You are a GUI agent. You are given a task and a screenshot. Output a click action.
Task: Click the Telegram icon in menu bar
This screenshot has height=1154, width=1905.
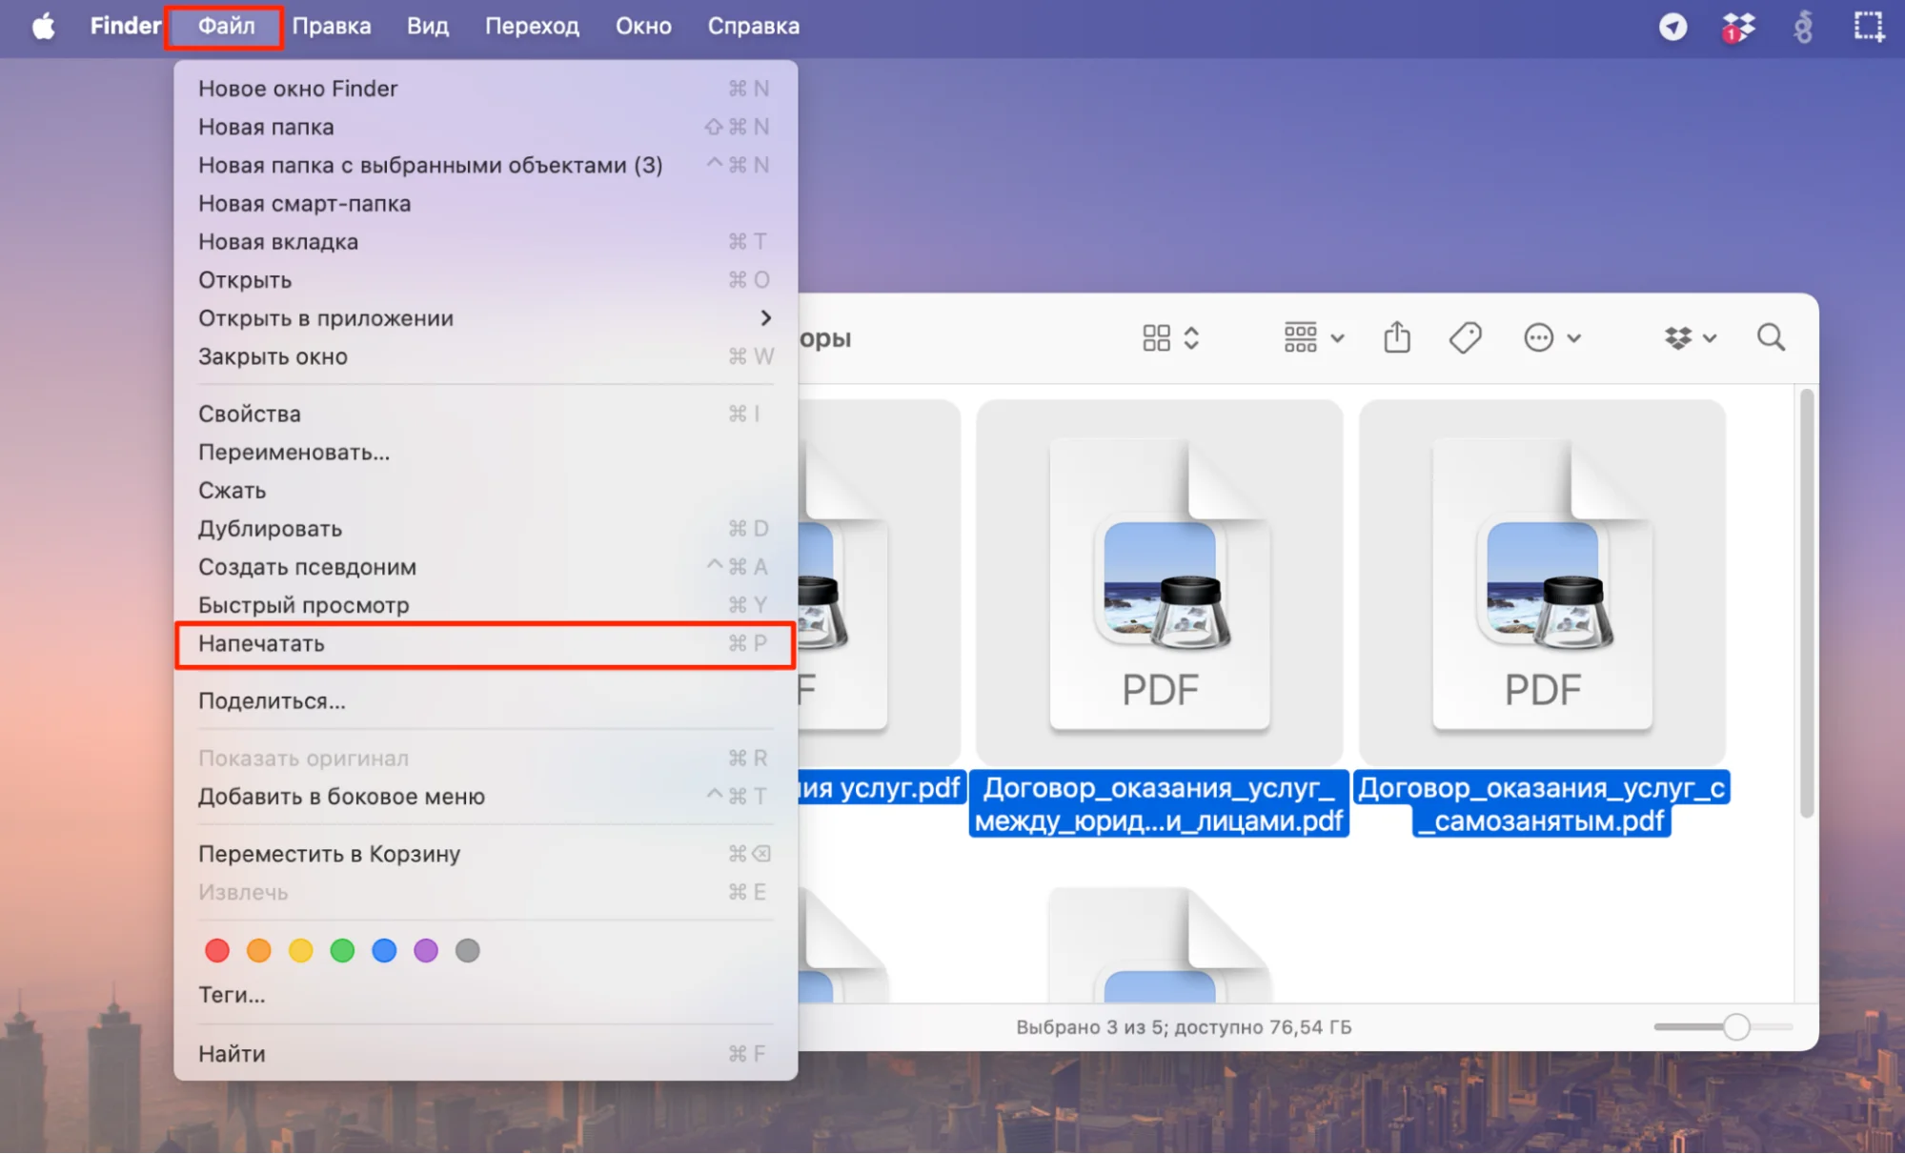[x=1672, y=27]
